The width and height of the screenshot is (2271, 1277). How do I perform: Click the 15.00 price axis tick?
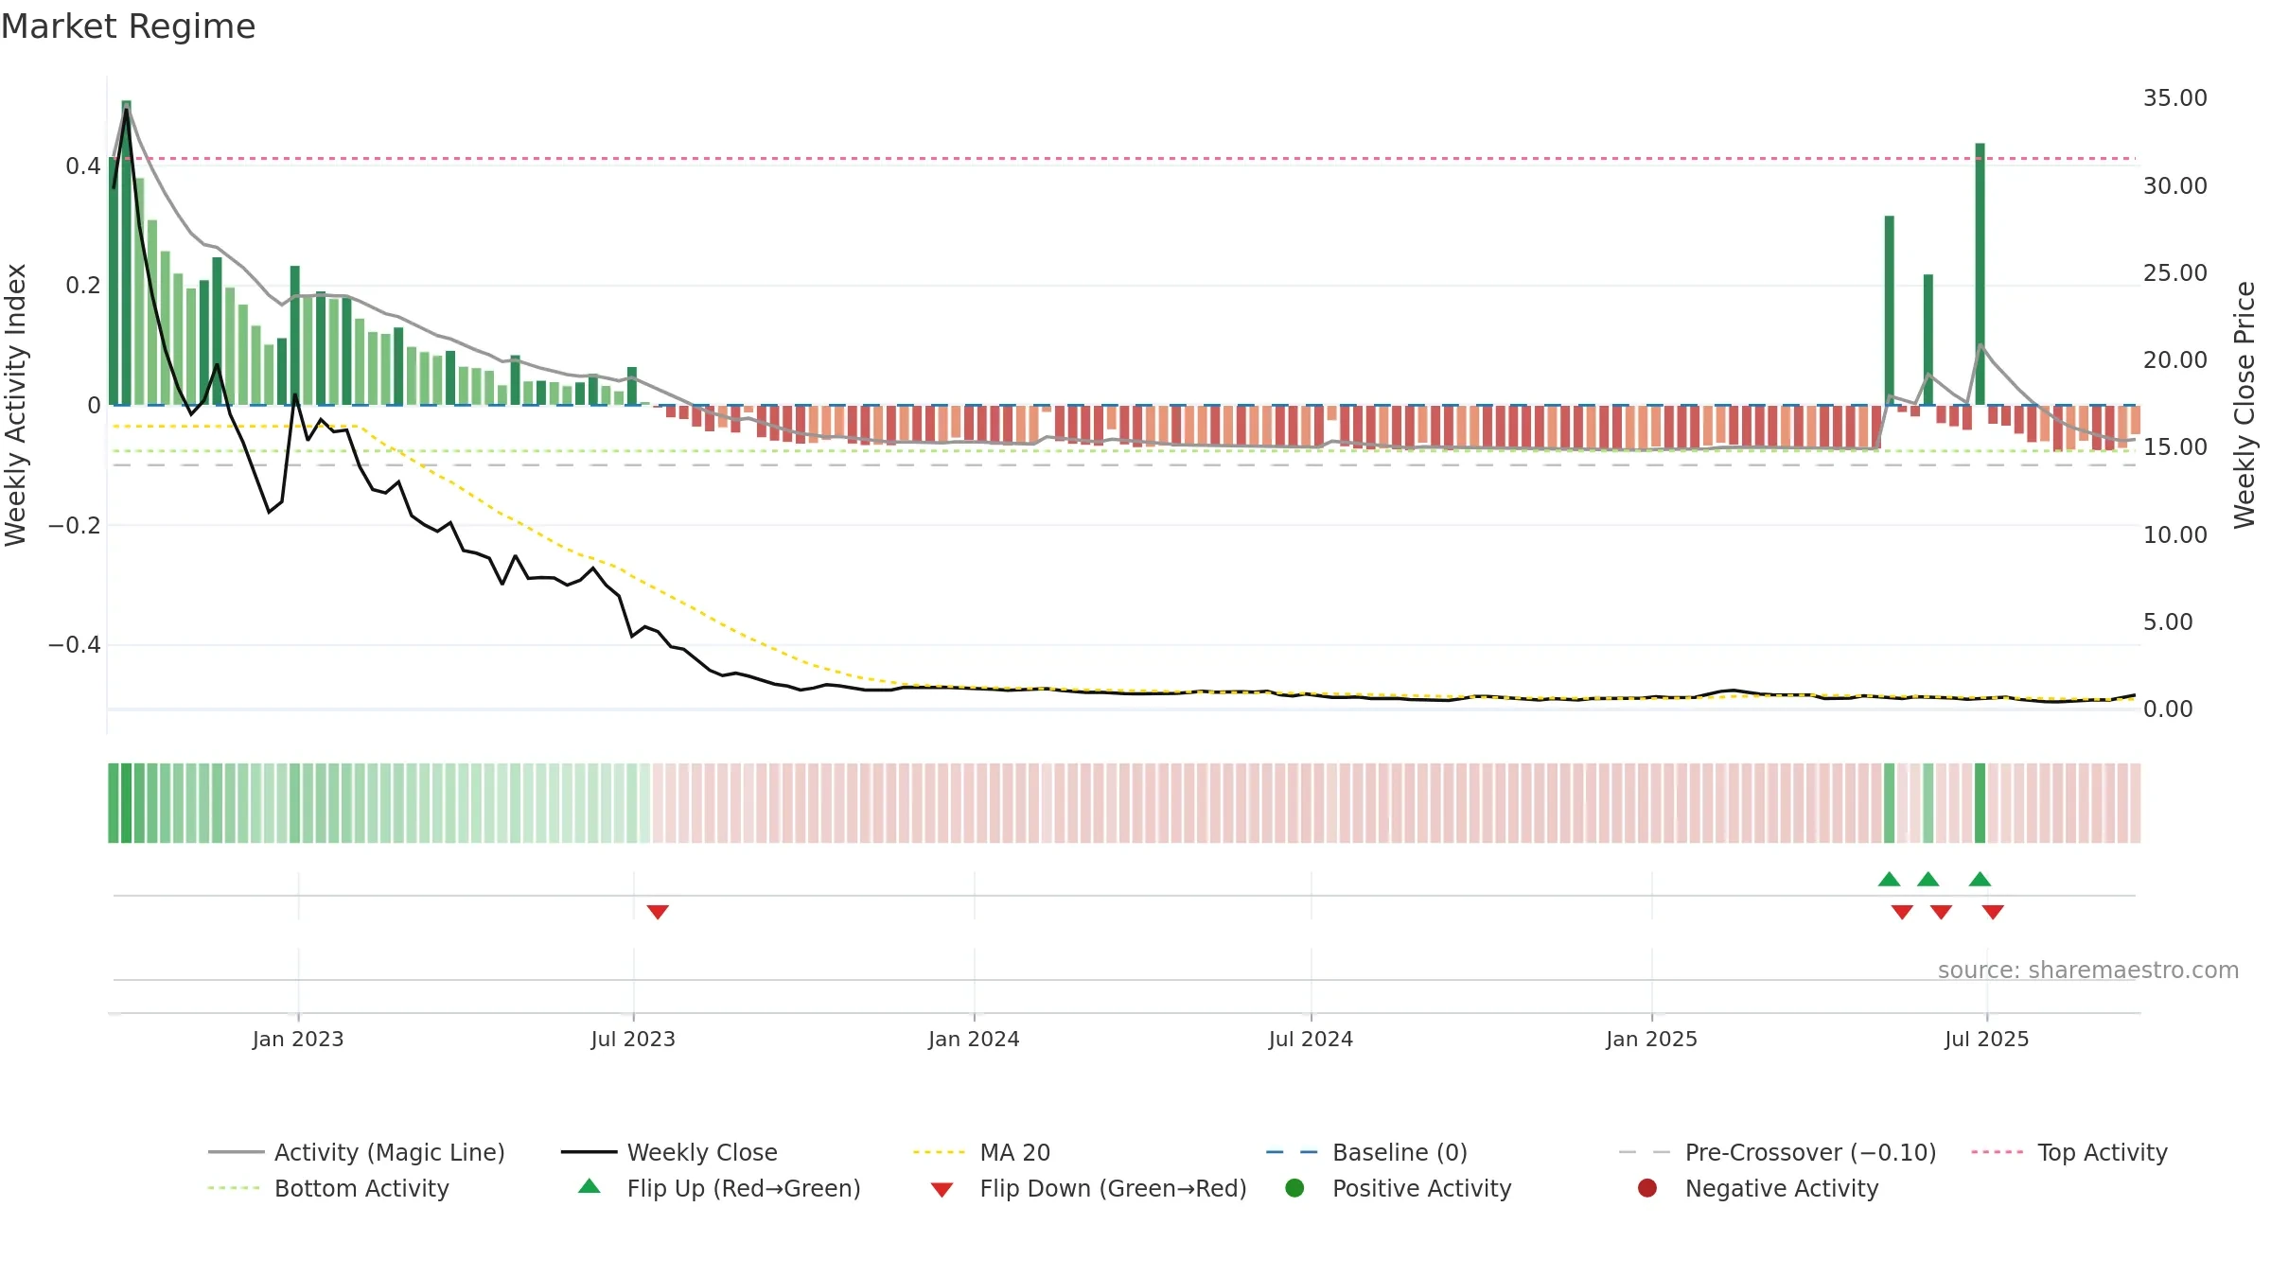(2174, 446)
